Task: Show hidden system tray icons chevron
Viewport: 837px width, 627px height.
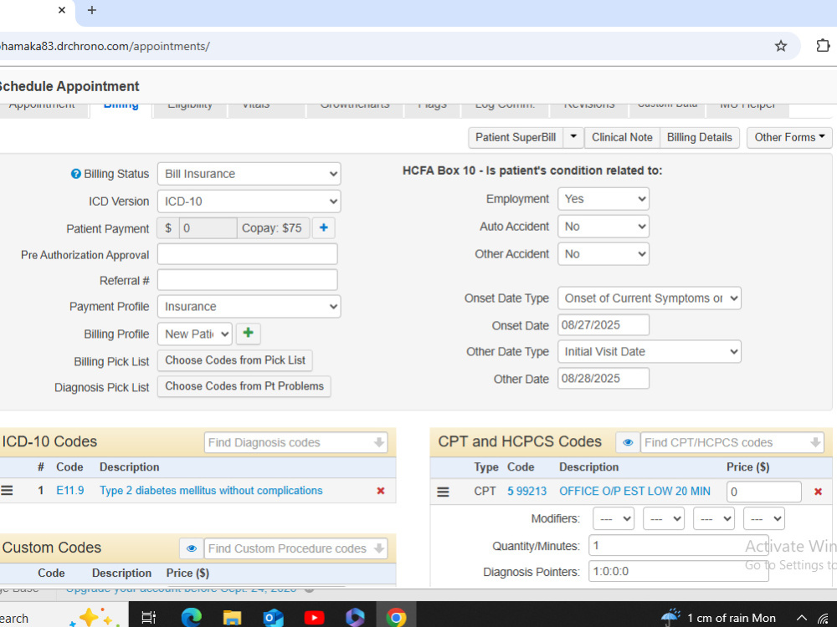Action: coord(802,618)
